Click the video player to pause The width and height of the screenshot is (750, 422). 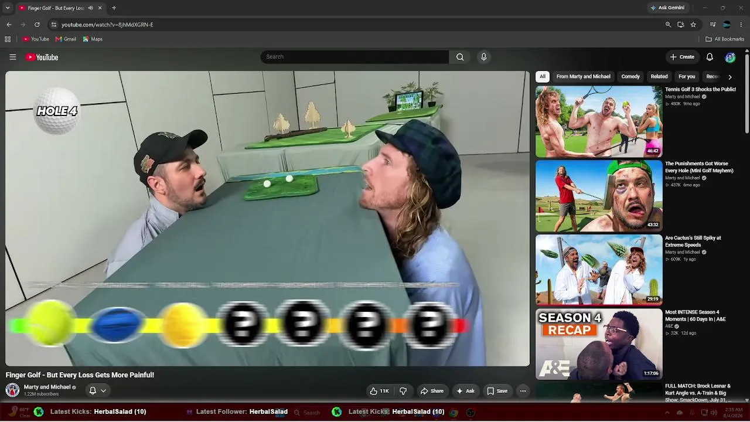267,219
